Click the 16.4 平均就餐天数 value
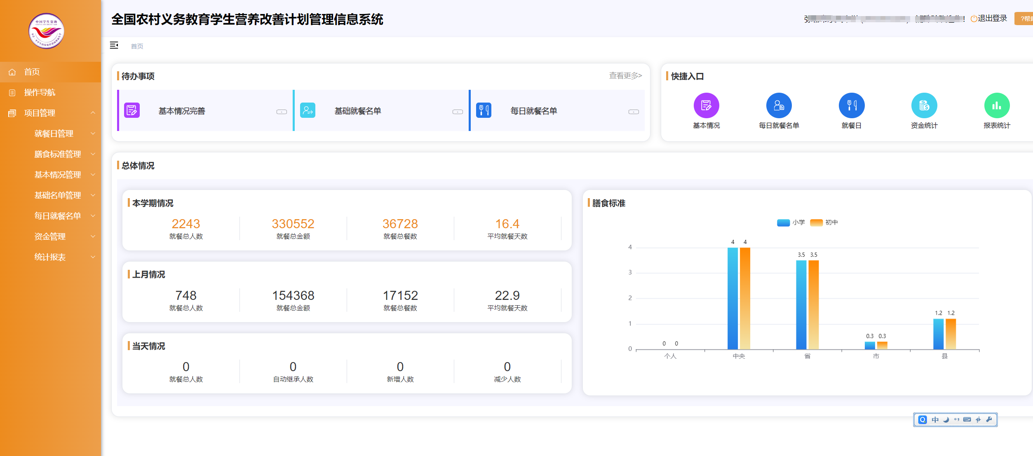Image resolution: width=1033 pixels, height=456 pixels. coord(507,224)
